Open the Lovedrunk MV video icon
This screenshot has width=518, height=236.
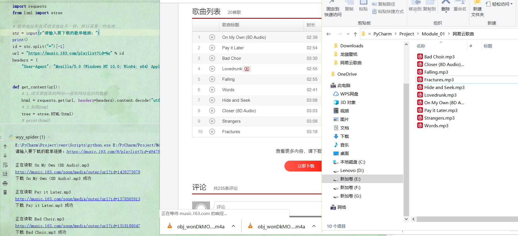pyautogui.click(x=247, y=69)
